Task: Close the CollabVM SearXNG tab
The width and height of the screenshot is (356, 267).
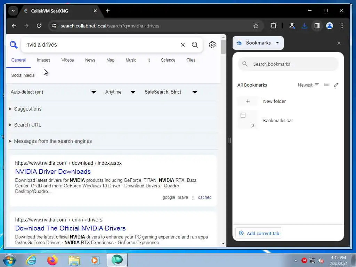Action: coord(95,11)
